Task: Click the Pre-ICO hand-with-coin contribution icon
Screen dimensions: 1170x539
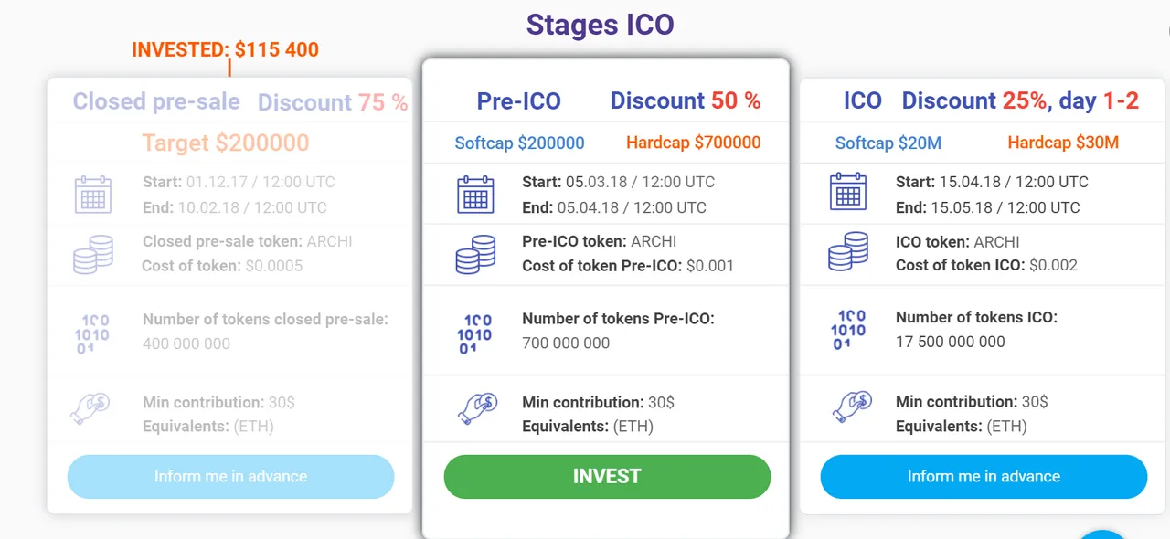Action: [476, 409]
